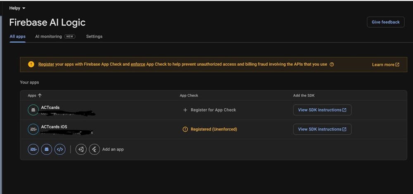This screenshot has width=413, height=194.
Task: Click the Registered (Unenforced) status for ACTcards iOS
Action: (x=210, y=129)
